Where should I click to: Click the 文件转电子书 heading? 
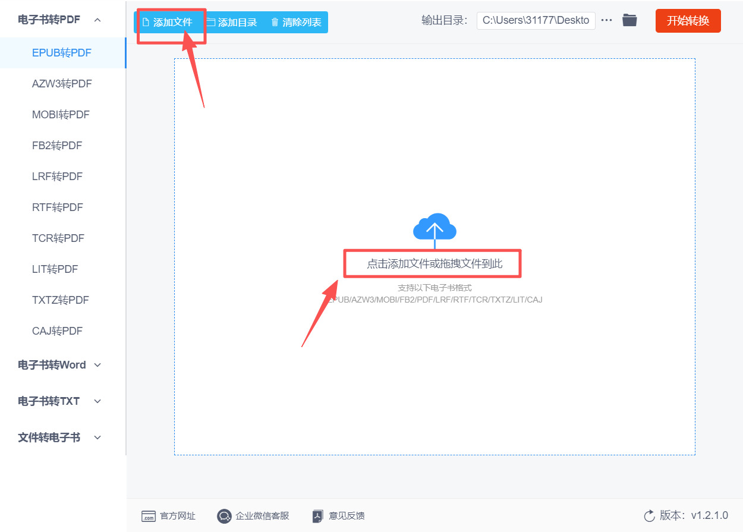[49, 437]
